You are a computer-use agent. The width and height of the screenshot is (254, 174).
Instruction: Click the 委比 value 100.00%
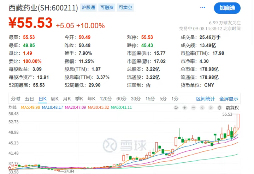point(32,61)
